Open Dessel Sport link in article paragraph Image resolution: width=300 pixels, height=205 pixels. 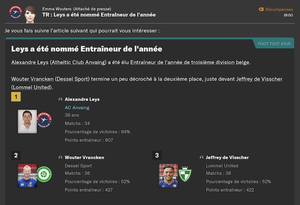coord(72,79)
